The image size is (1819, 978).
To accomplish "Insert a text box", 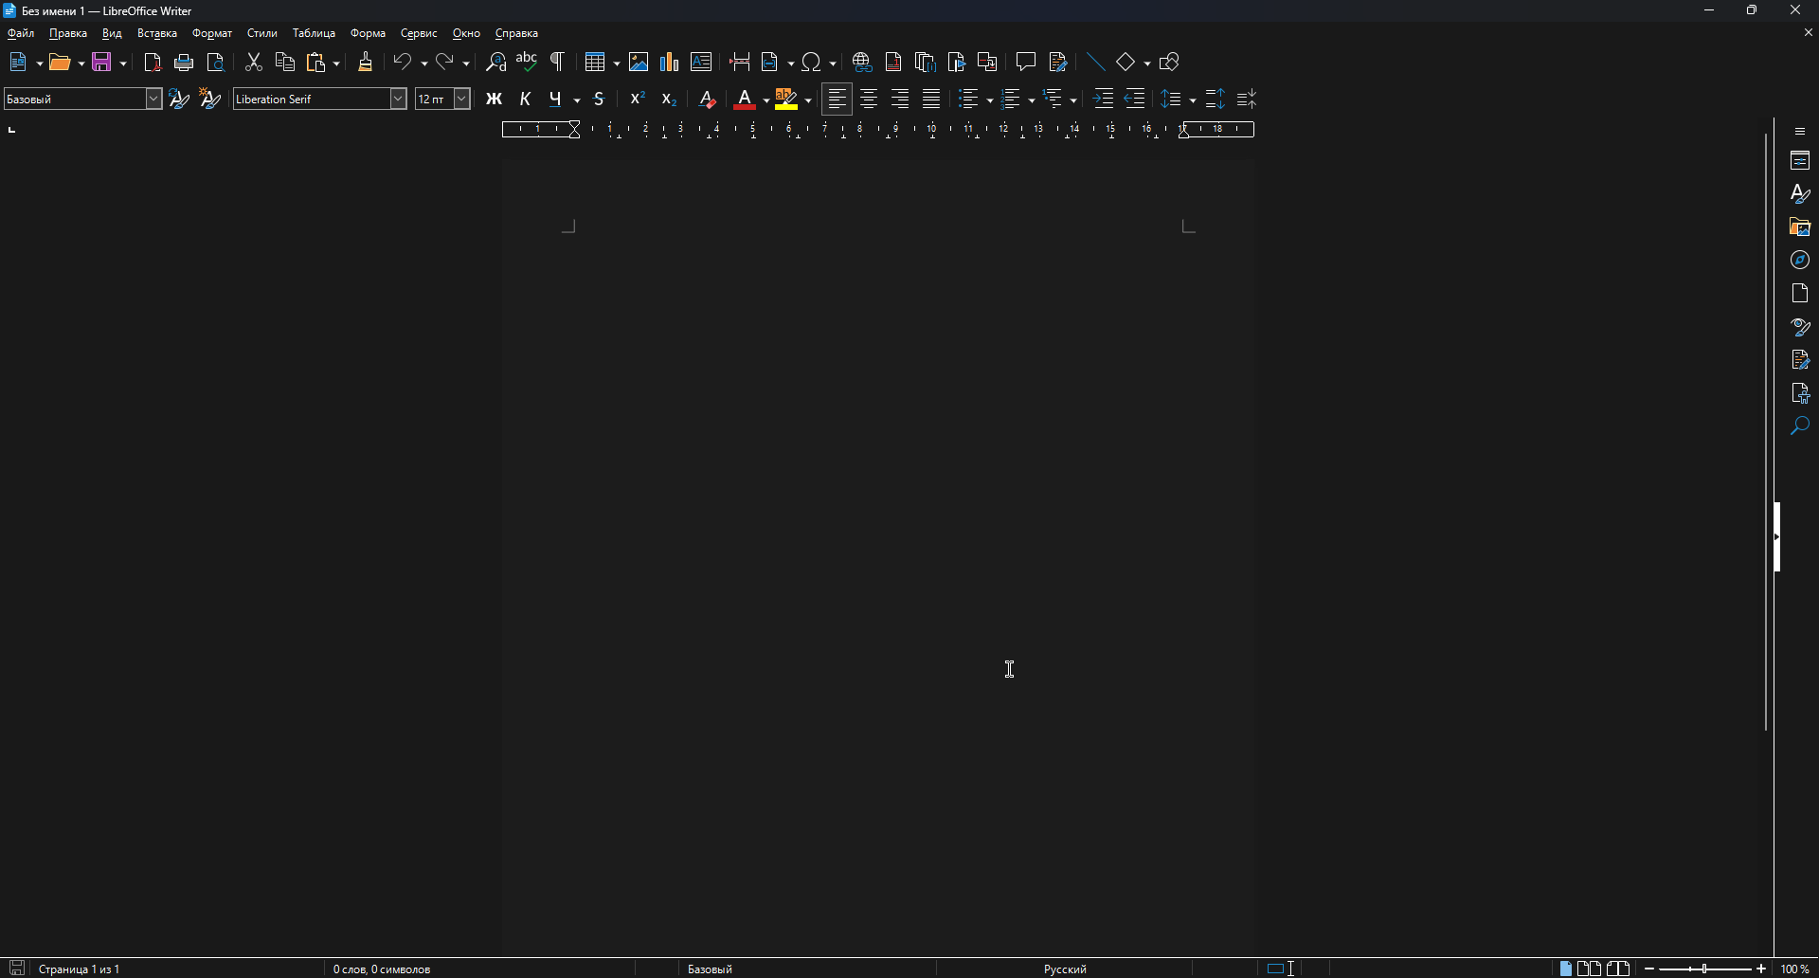I will pyautogui.click(x=701, y=63).
